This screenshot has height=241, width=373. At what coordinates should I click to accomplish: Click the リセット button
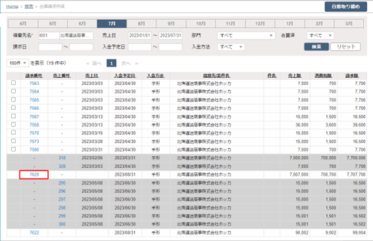[345, 47]
